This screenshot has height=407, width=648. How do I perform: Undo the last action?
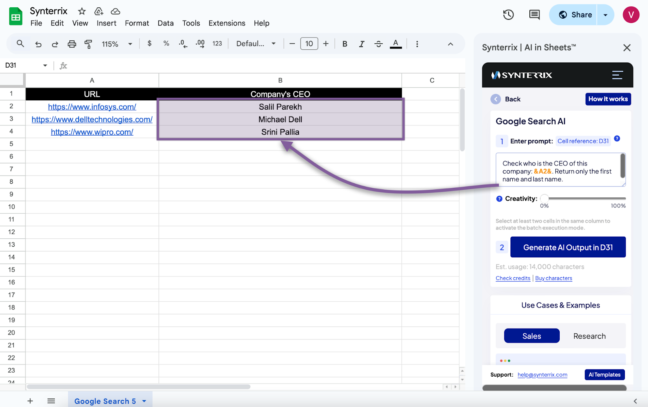coord(38,44)
